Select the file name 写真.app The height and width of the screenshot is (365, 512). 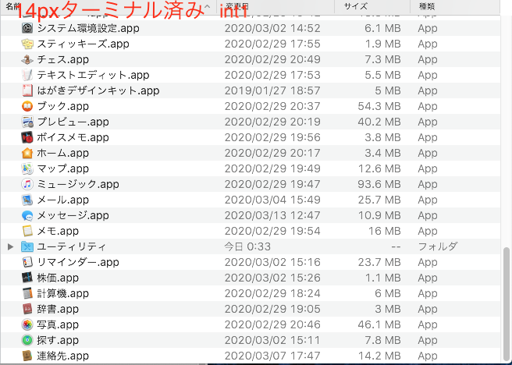pos(58,324)
